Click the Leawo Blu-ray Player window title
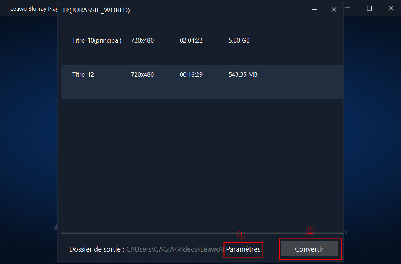 pos(34,9)
